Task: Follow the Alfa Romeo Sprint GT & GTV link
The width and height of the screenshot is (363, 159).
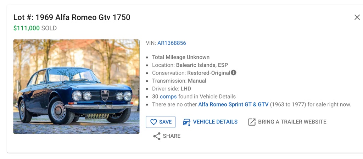Action: pos(233,104)
